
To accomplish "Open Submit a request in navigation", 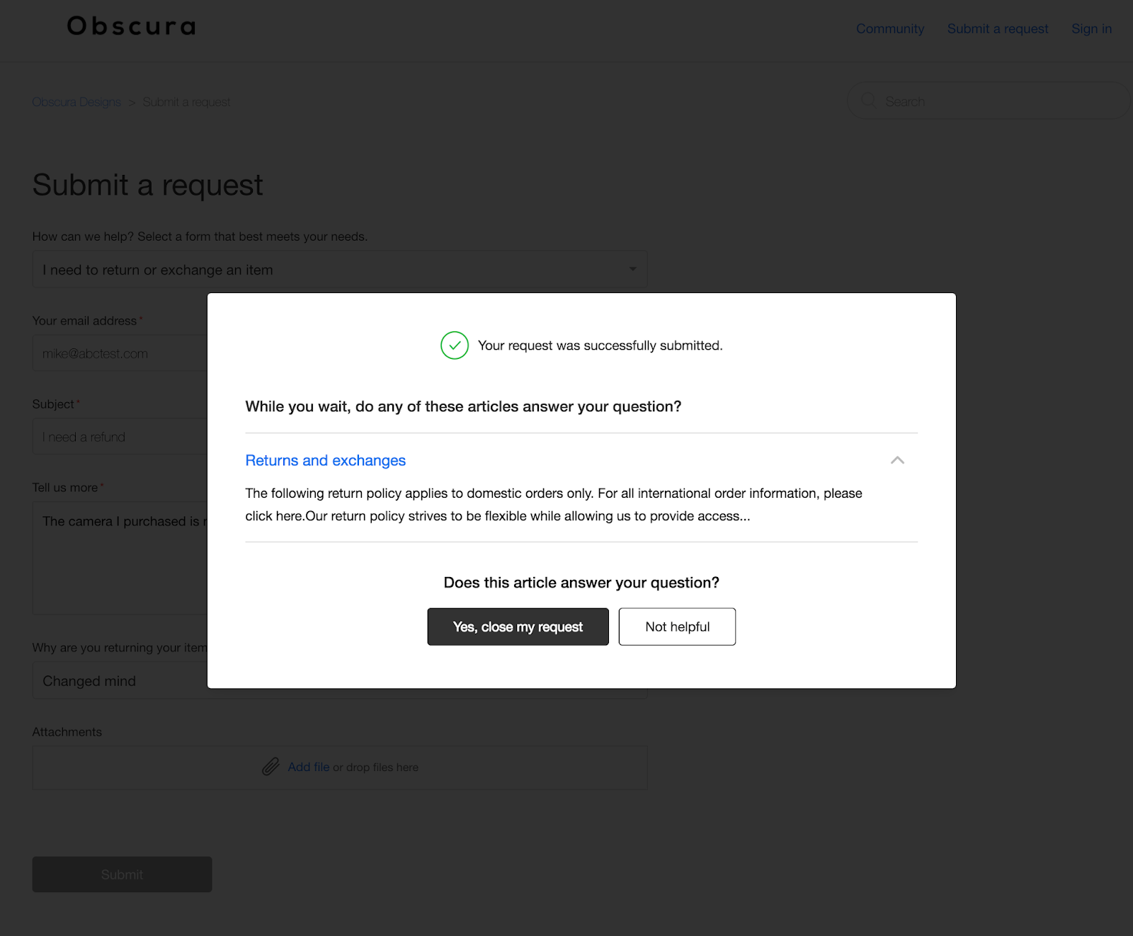I will 997,29.
